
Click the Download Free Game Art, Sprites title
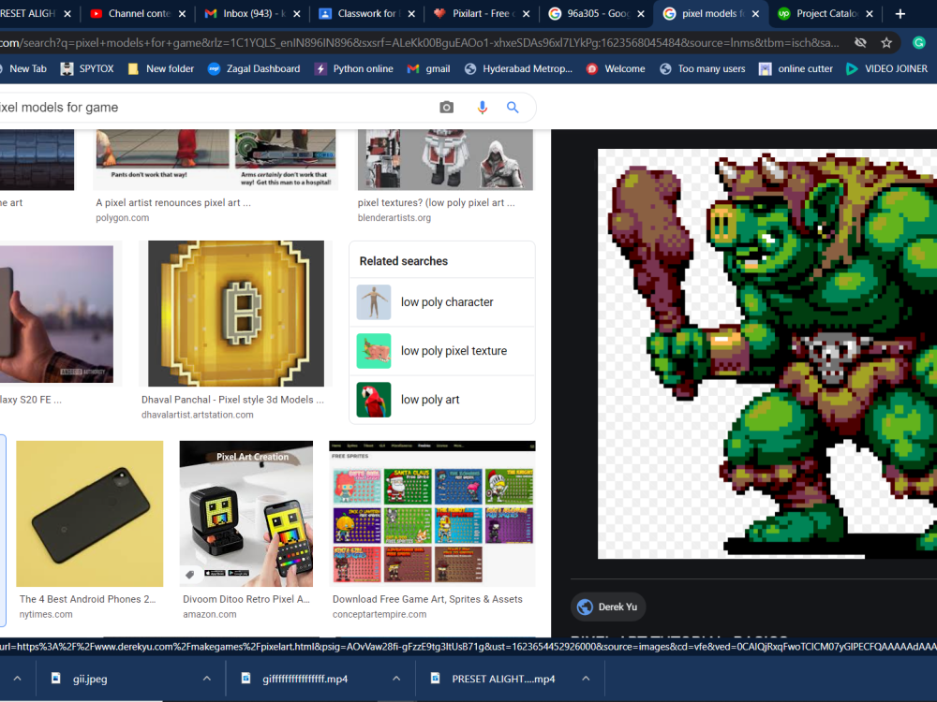pyautogui.click(x=427, y=599)
